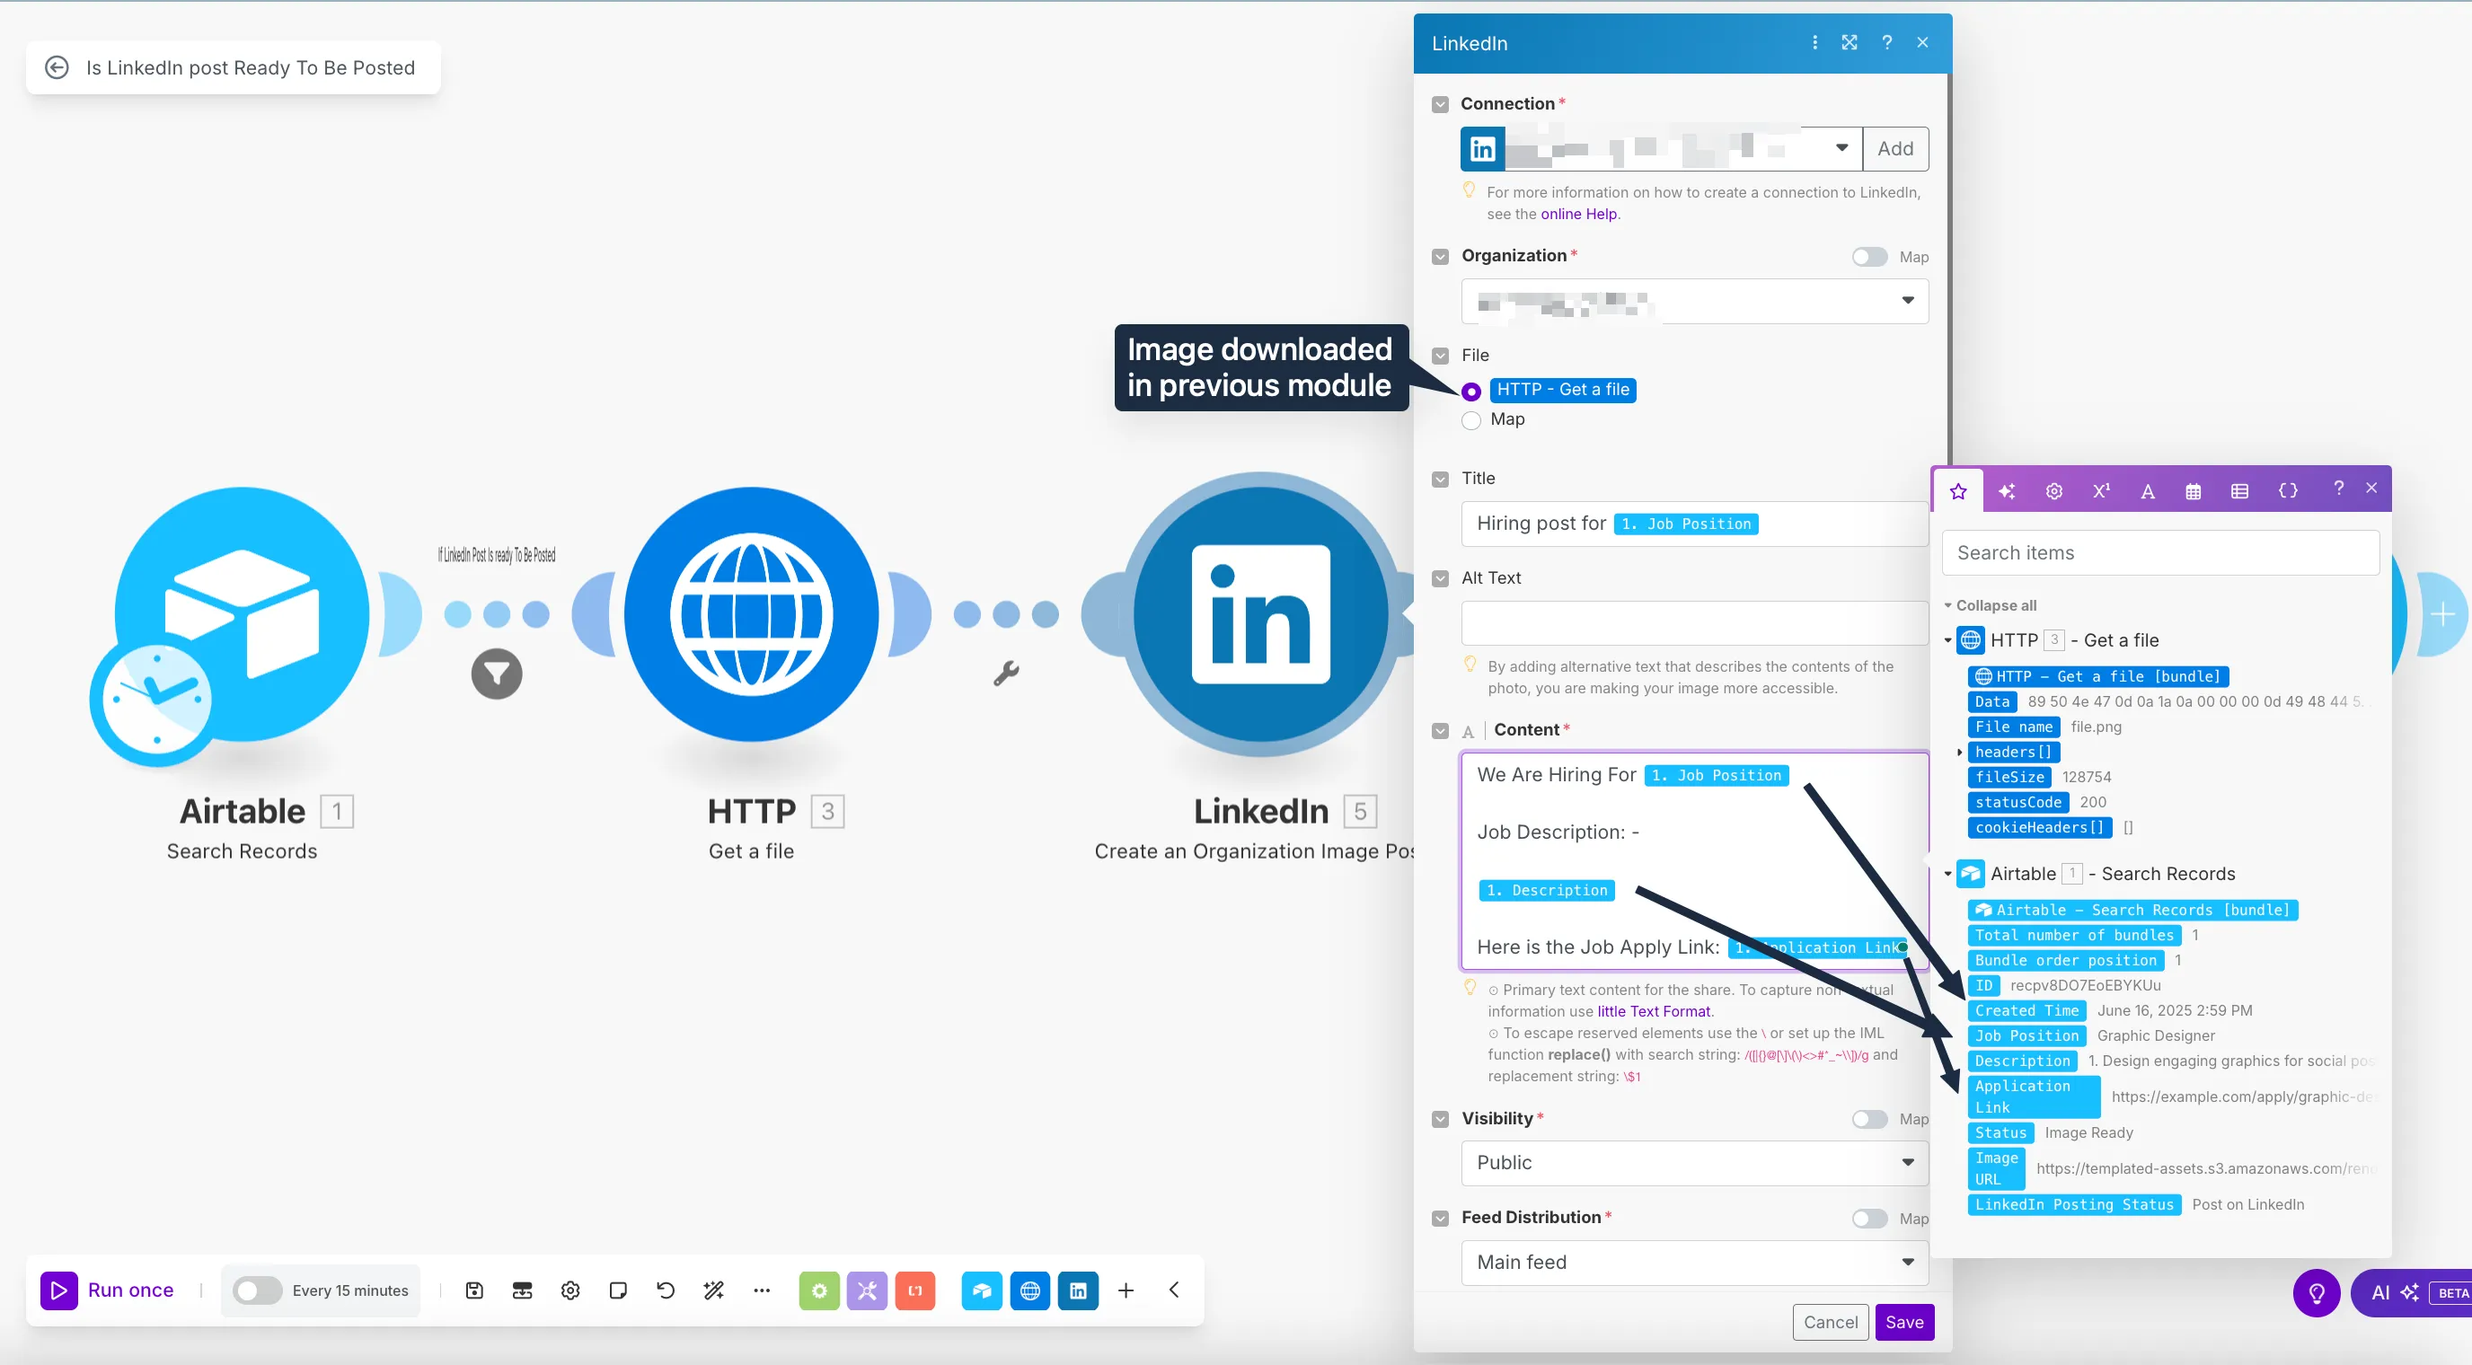Open the HTTP Get a file module
The image size is (2472, 1365).
750,614
